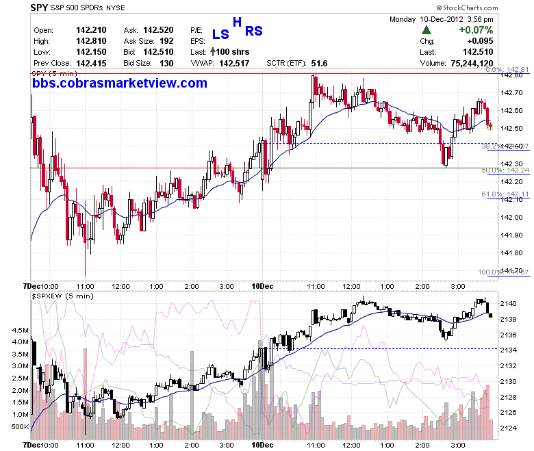The height and width of the screenshot is (451, 534).
Task: Click the black last-price marker on $SPXEW chart
Action: tap(490, 315)
